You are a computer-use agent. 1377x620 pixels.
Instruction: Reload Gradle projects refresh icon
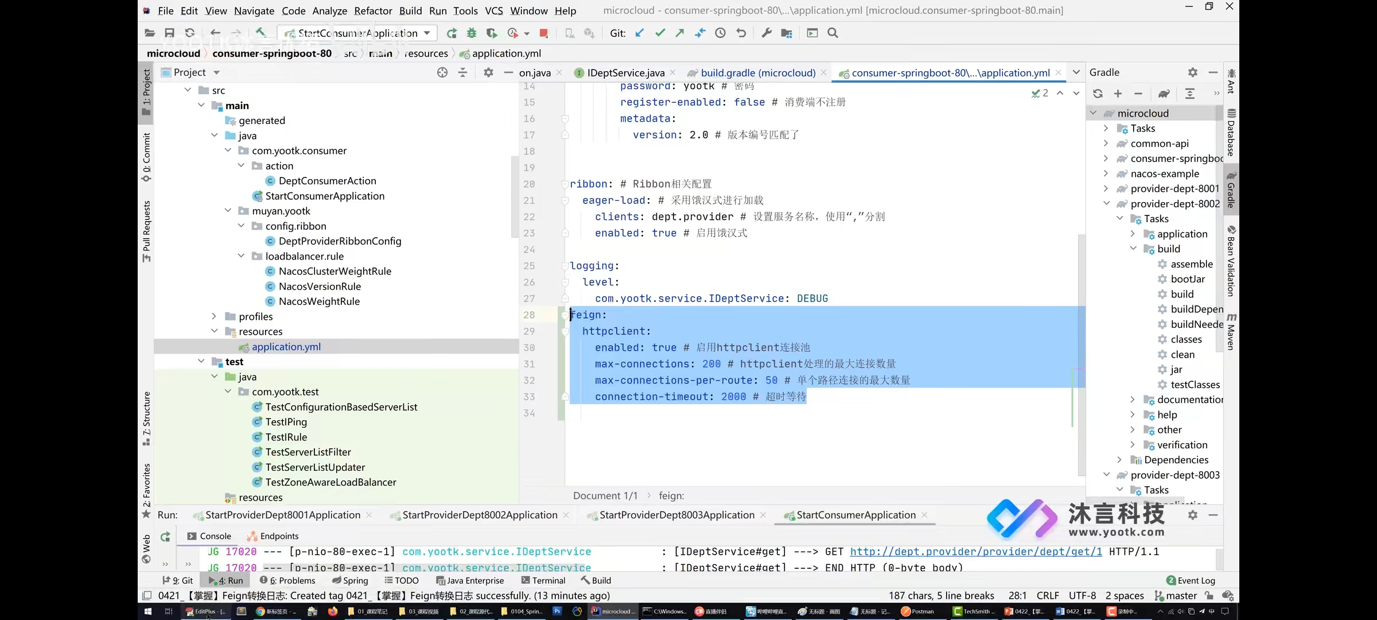point(1098,94)
